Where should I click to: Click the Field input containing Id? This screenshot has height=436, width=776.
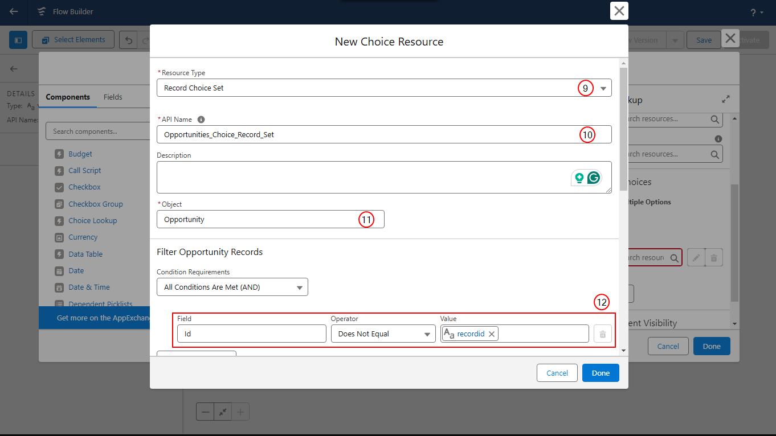(251, 334)
